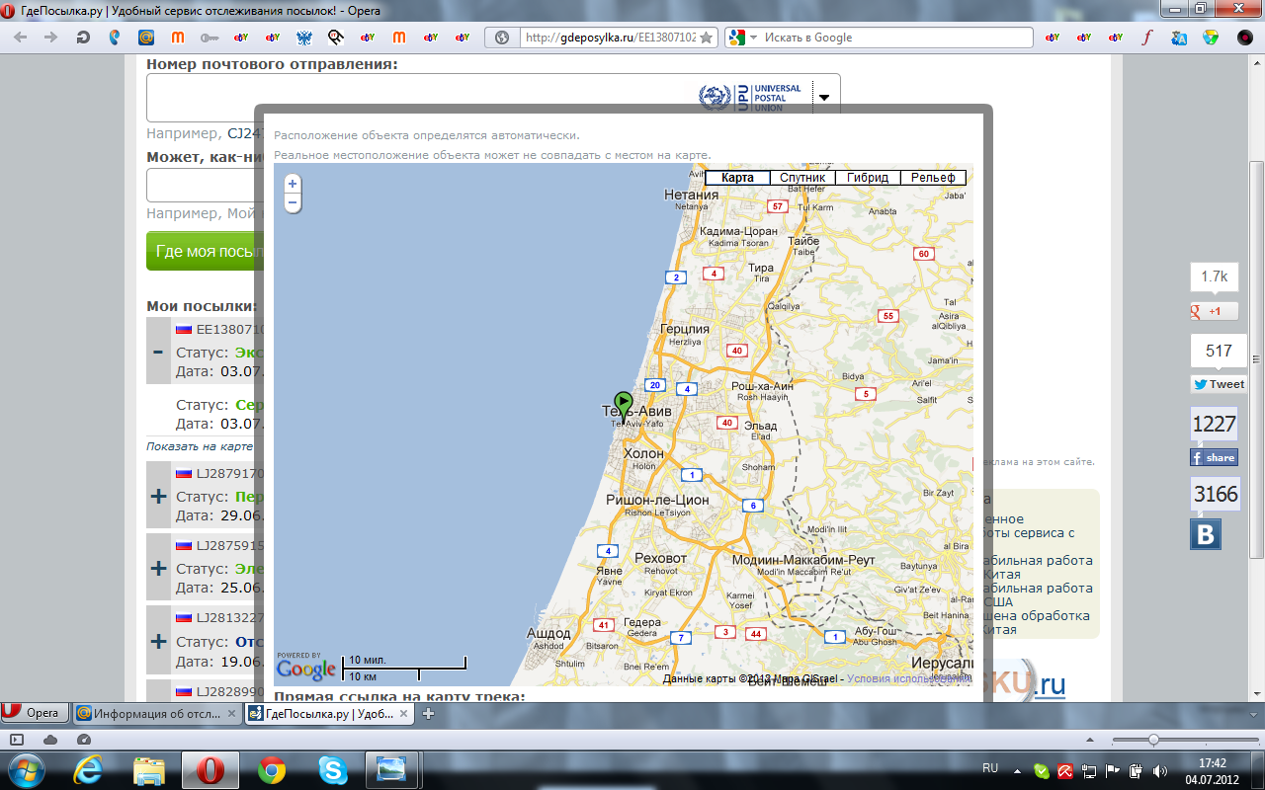Share via the Facebook share button
Screen dimensions: 1265x790
click(1214, 457)
